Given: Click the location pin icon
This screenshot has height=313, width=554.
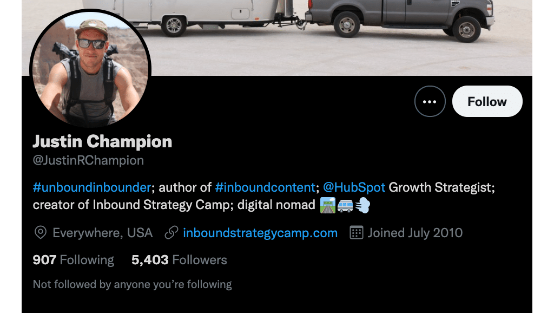Looking at the screenshot, I should click(x=40, y=233).
